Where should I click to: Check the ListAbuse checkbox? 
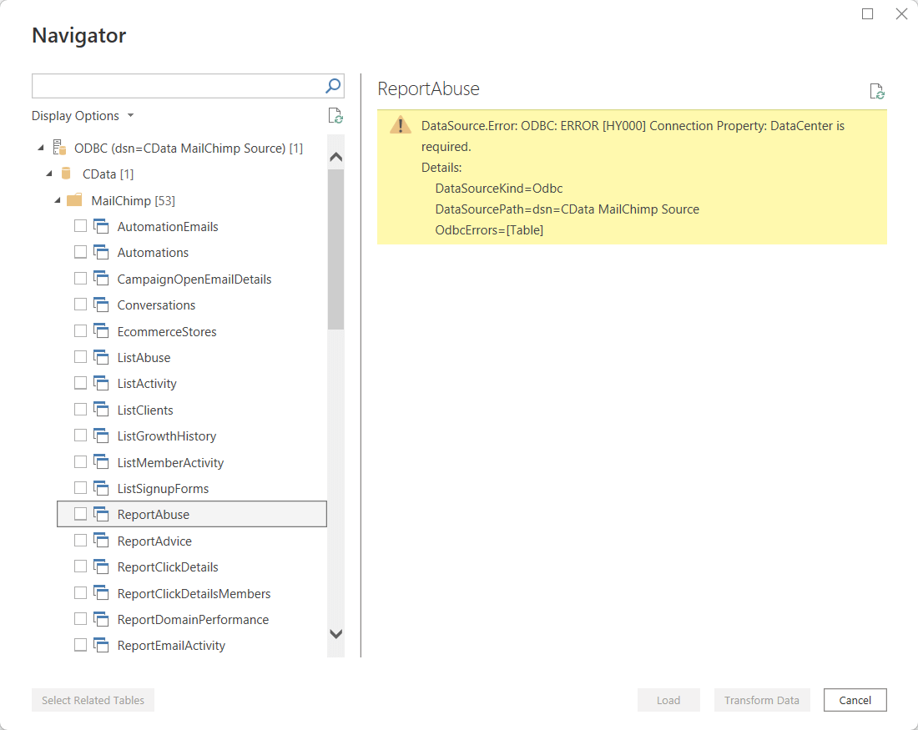coord(80,356)
